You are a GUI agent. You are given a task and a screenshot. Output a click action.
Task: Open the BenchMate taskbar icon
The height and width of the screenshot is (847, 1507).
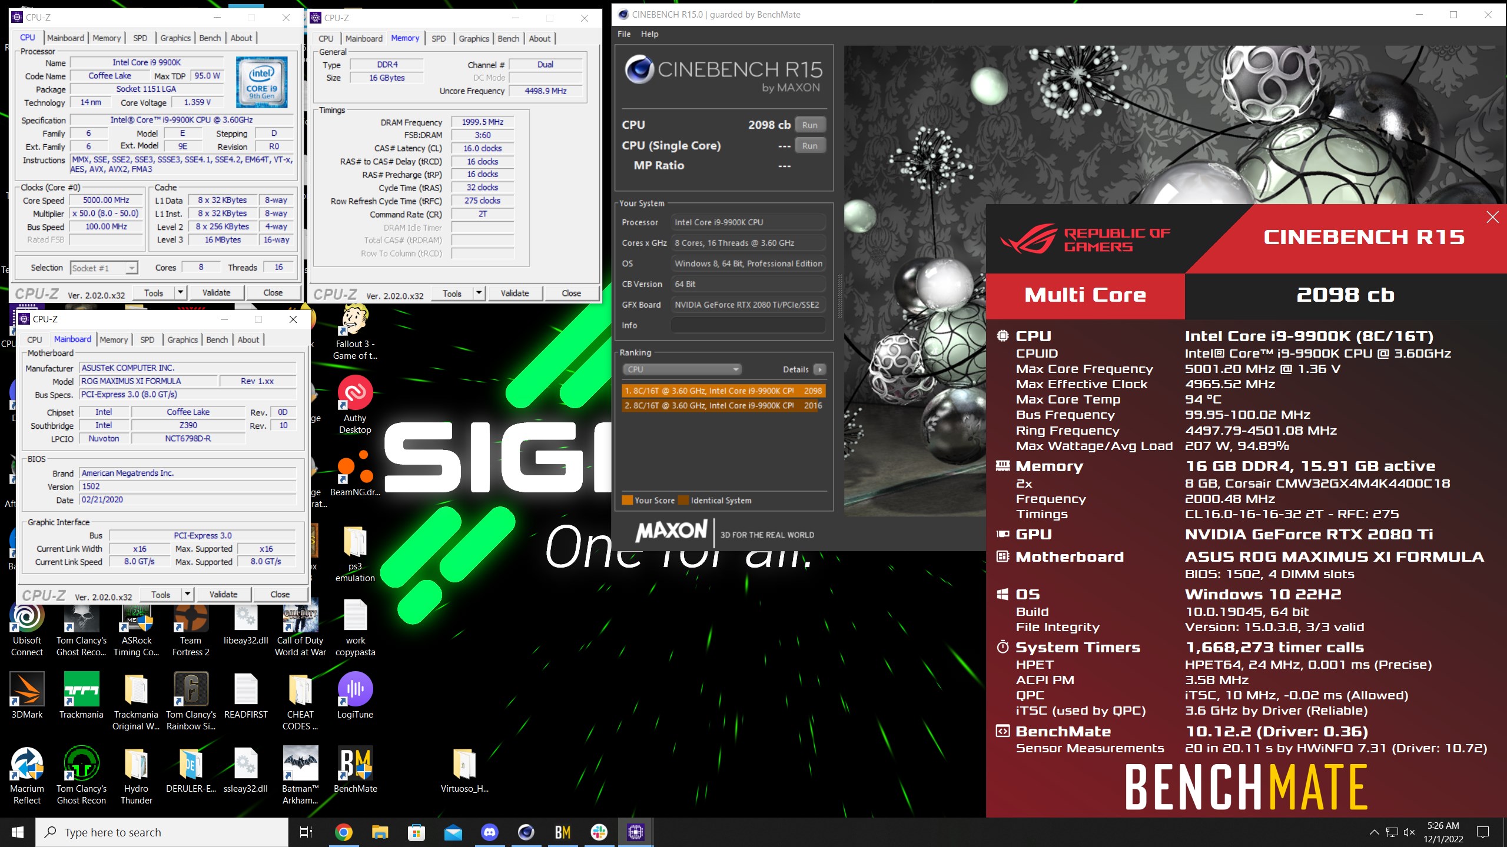[562, 832]
